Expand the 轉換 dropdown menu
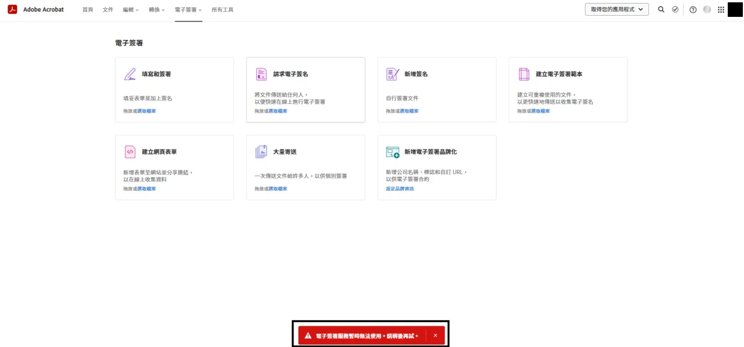 click(157, 10)
